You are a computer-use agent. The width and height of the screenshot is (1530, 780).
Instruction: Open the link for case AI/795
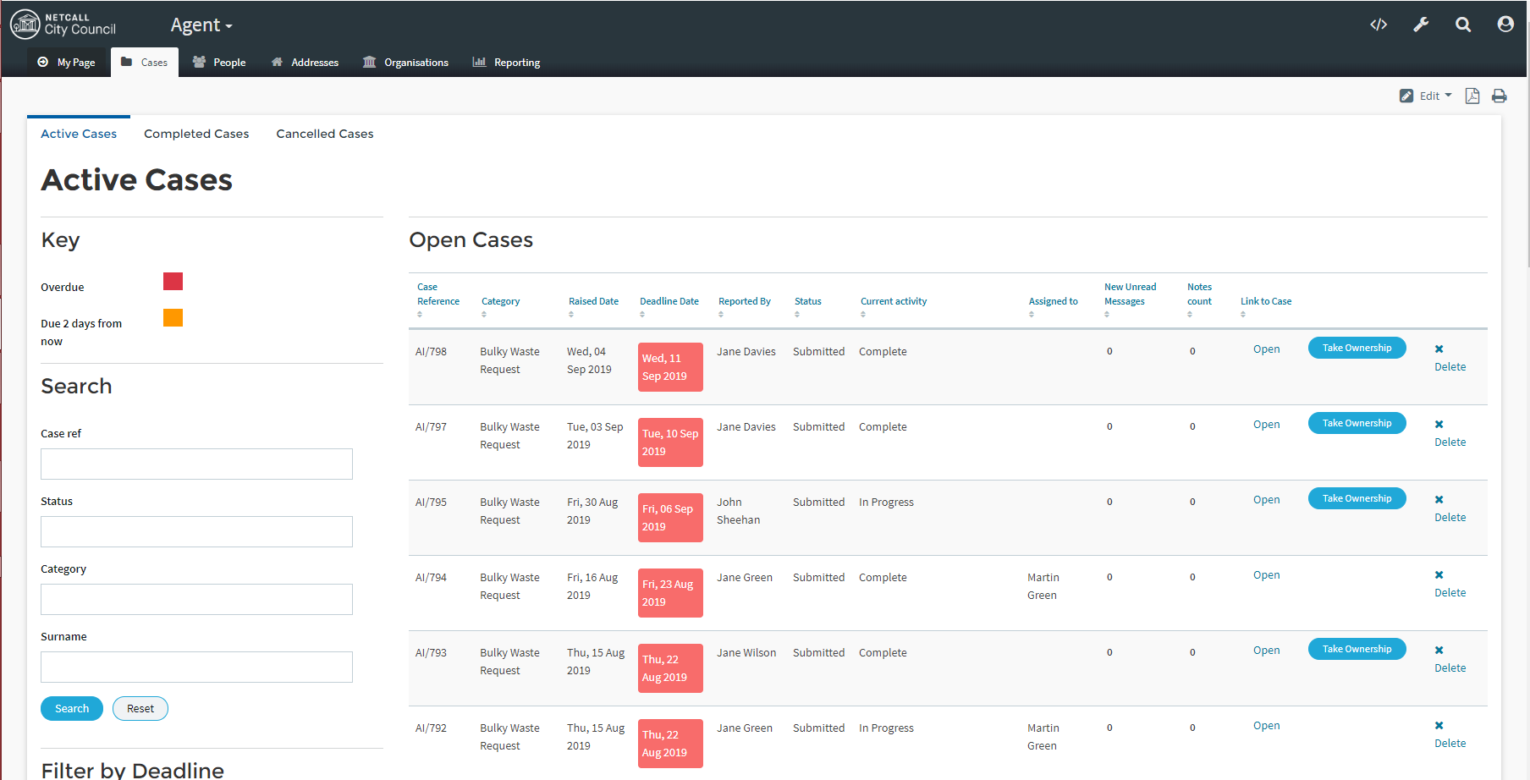(1266, 500)
